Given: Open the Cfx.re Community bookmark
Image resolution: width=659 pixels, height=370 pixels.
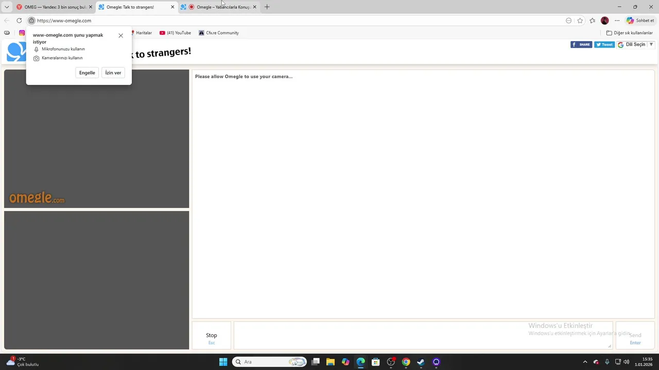Looking at the screenshot, I should click(219, 33).
